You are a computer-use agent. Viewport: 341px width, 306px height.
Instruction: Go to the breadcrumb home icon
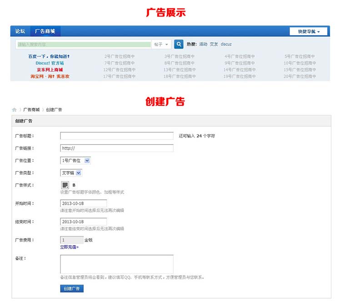[x=15, y=110]
